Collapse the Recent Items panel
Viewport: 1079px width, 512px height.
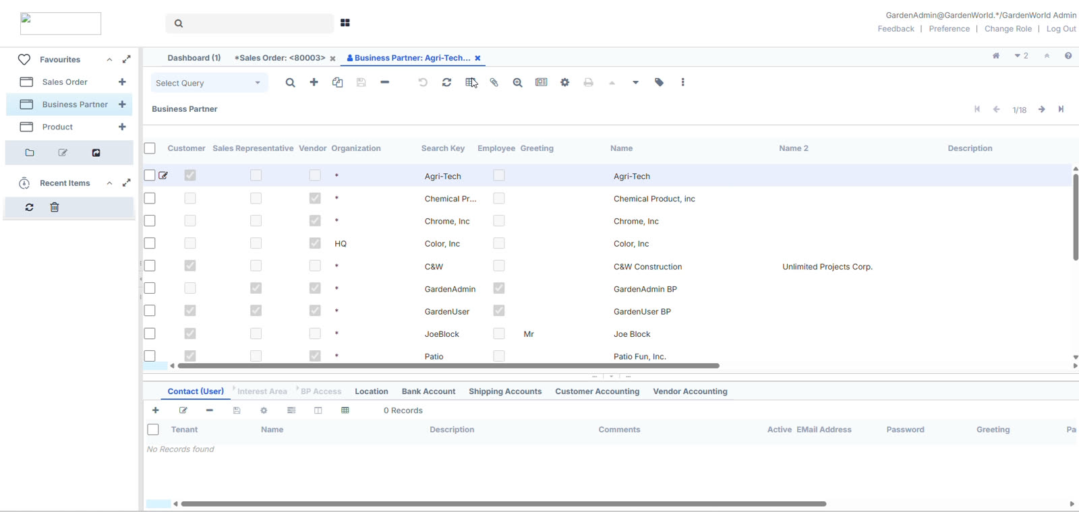point(109,183)
